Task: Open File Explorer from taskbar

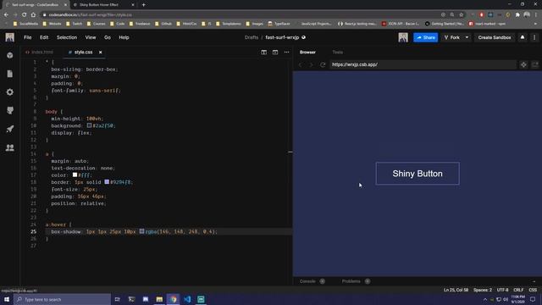Action: [x=159, y=299]
